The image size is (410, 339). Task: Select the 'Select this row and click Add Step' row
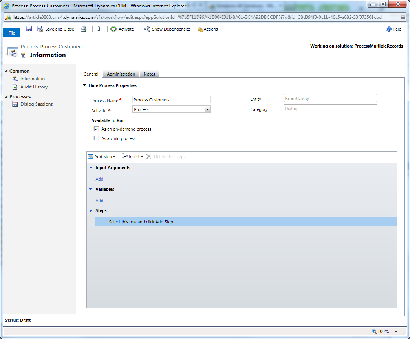[x=245, y=221]
